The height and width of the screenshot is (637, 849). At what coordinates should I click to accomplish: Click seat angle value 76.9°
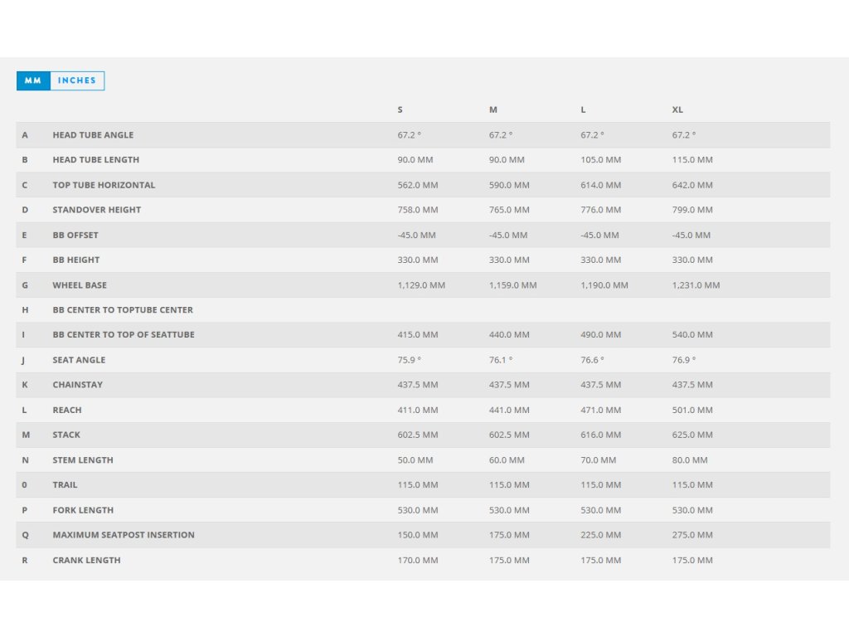(683, 360)
